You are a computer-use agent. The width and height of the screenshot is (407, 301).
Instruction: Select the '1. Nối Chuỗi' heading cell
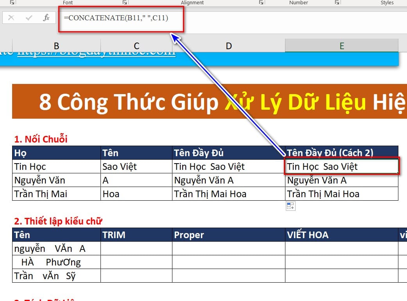coord(41,139)
